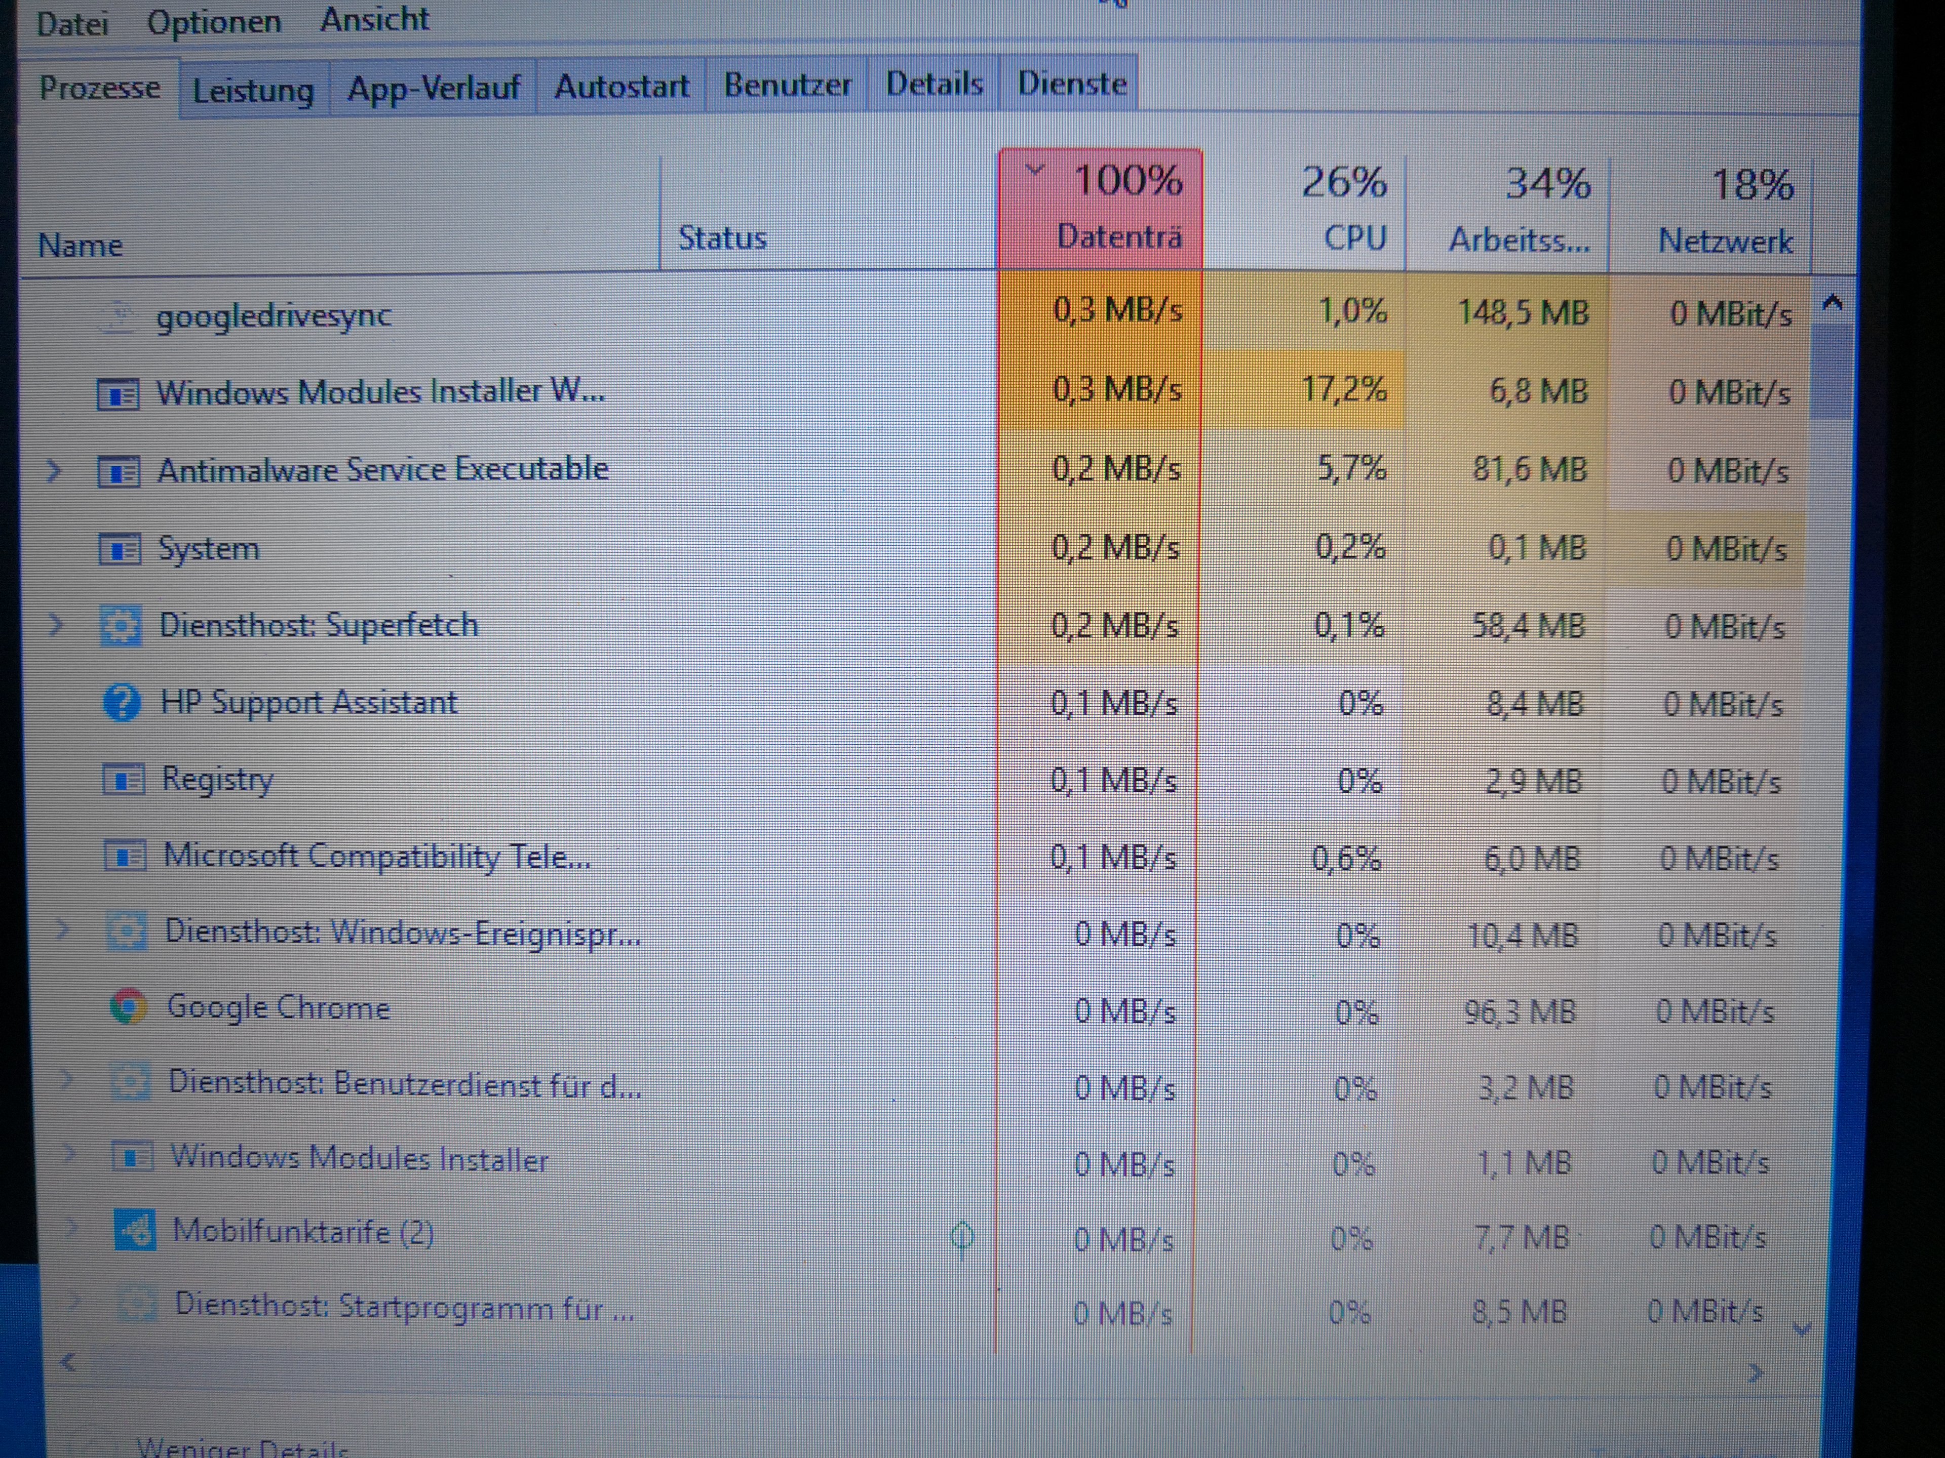Expand the Diensthost: Windows-Ereignisprotokoll entry
1945x1458 pixels.
pyautogui.click(x=63, y=930)
